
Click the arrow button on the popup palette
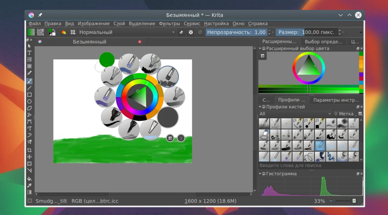click(181, 138)
